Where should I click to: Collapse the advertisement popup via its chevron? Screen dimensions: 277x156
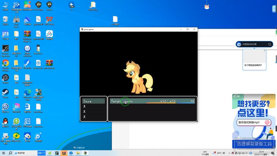click(270, 96)
